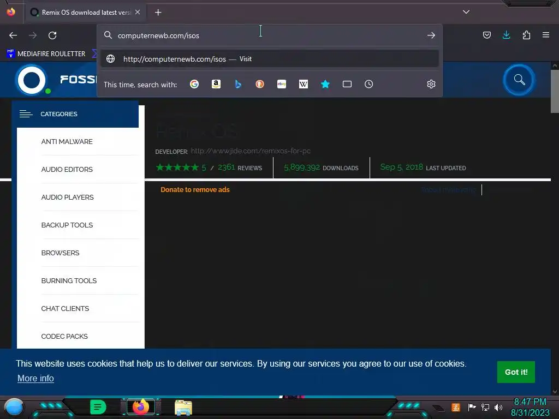Click the Firefox taskbar icon

click(x=140, y=406)
